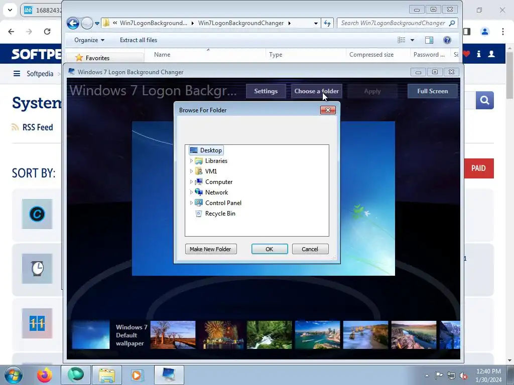Click the Softpedia info icon
Image resolution: width=514 pixels, height=385 pixels.
478,54
